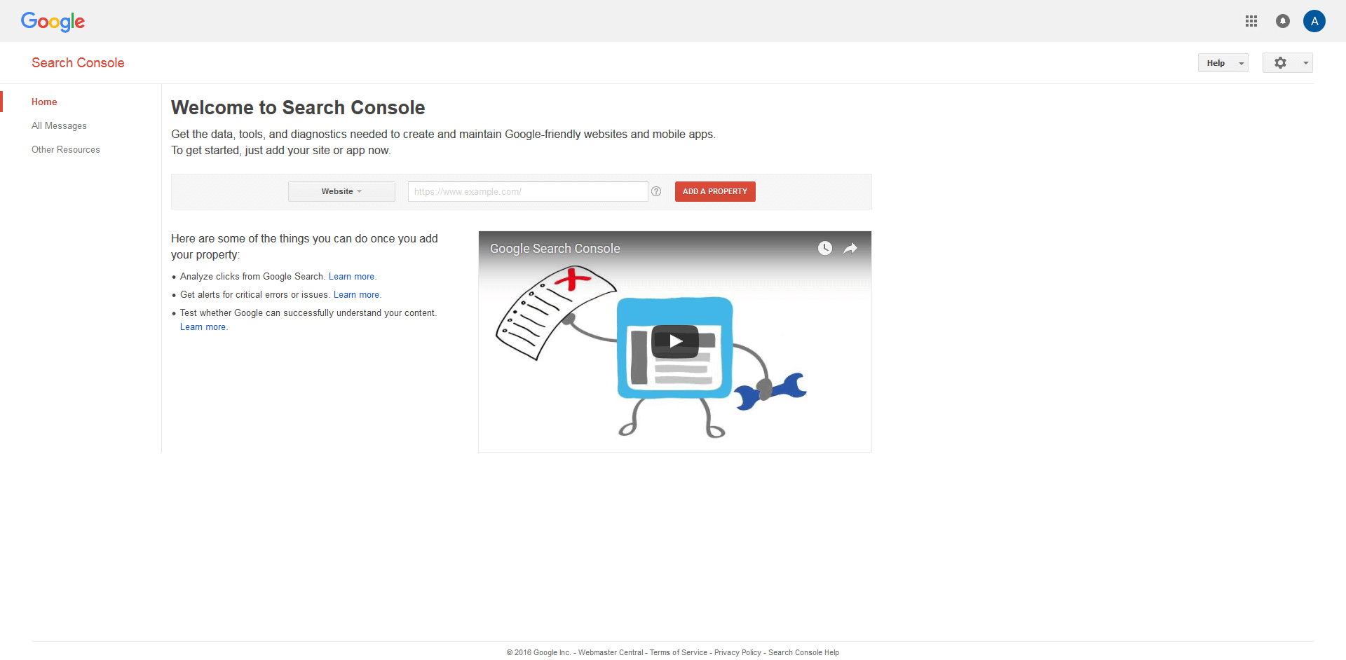Image resolution: width=1346 pixels, height=660 pixels.
Task: Open Other Resources from the sidebar
Action: point(65,149)
